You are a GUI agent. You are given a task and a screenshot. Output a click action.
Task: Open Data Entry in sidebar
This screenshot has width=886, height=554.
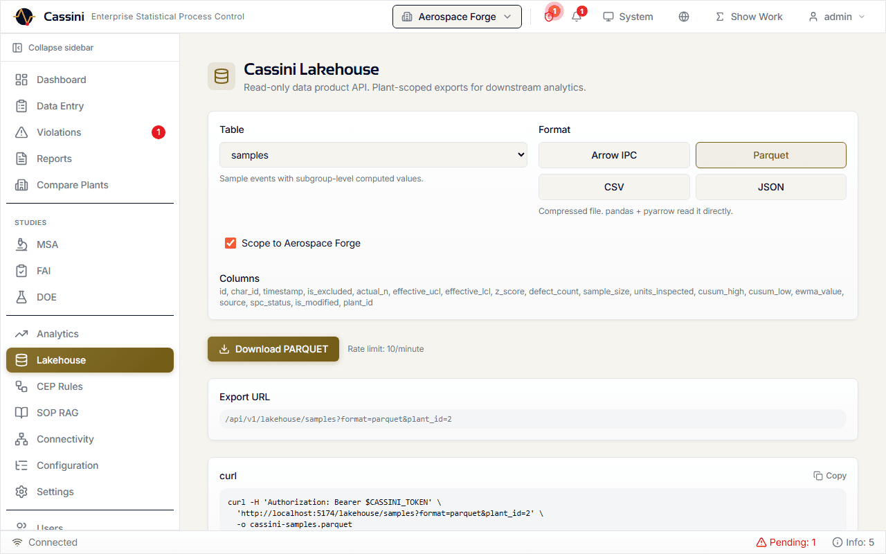90,106
